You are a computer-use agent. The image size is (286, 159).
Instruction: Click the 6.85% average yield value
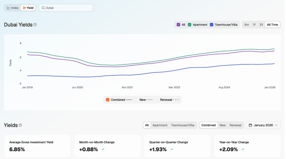click(x=17, y=149)
